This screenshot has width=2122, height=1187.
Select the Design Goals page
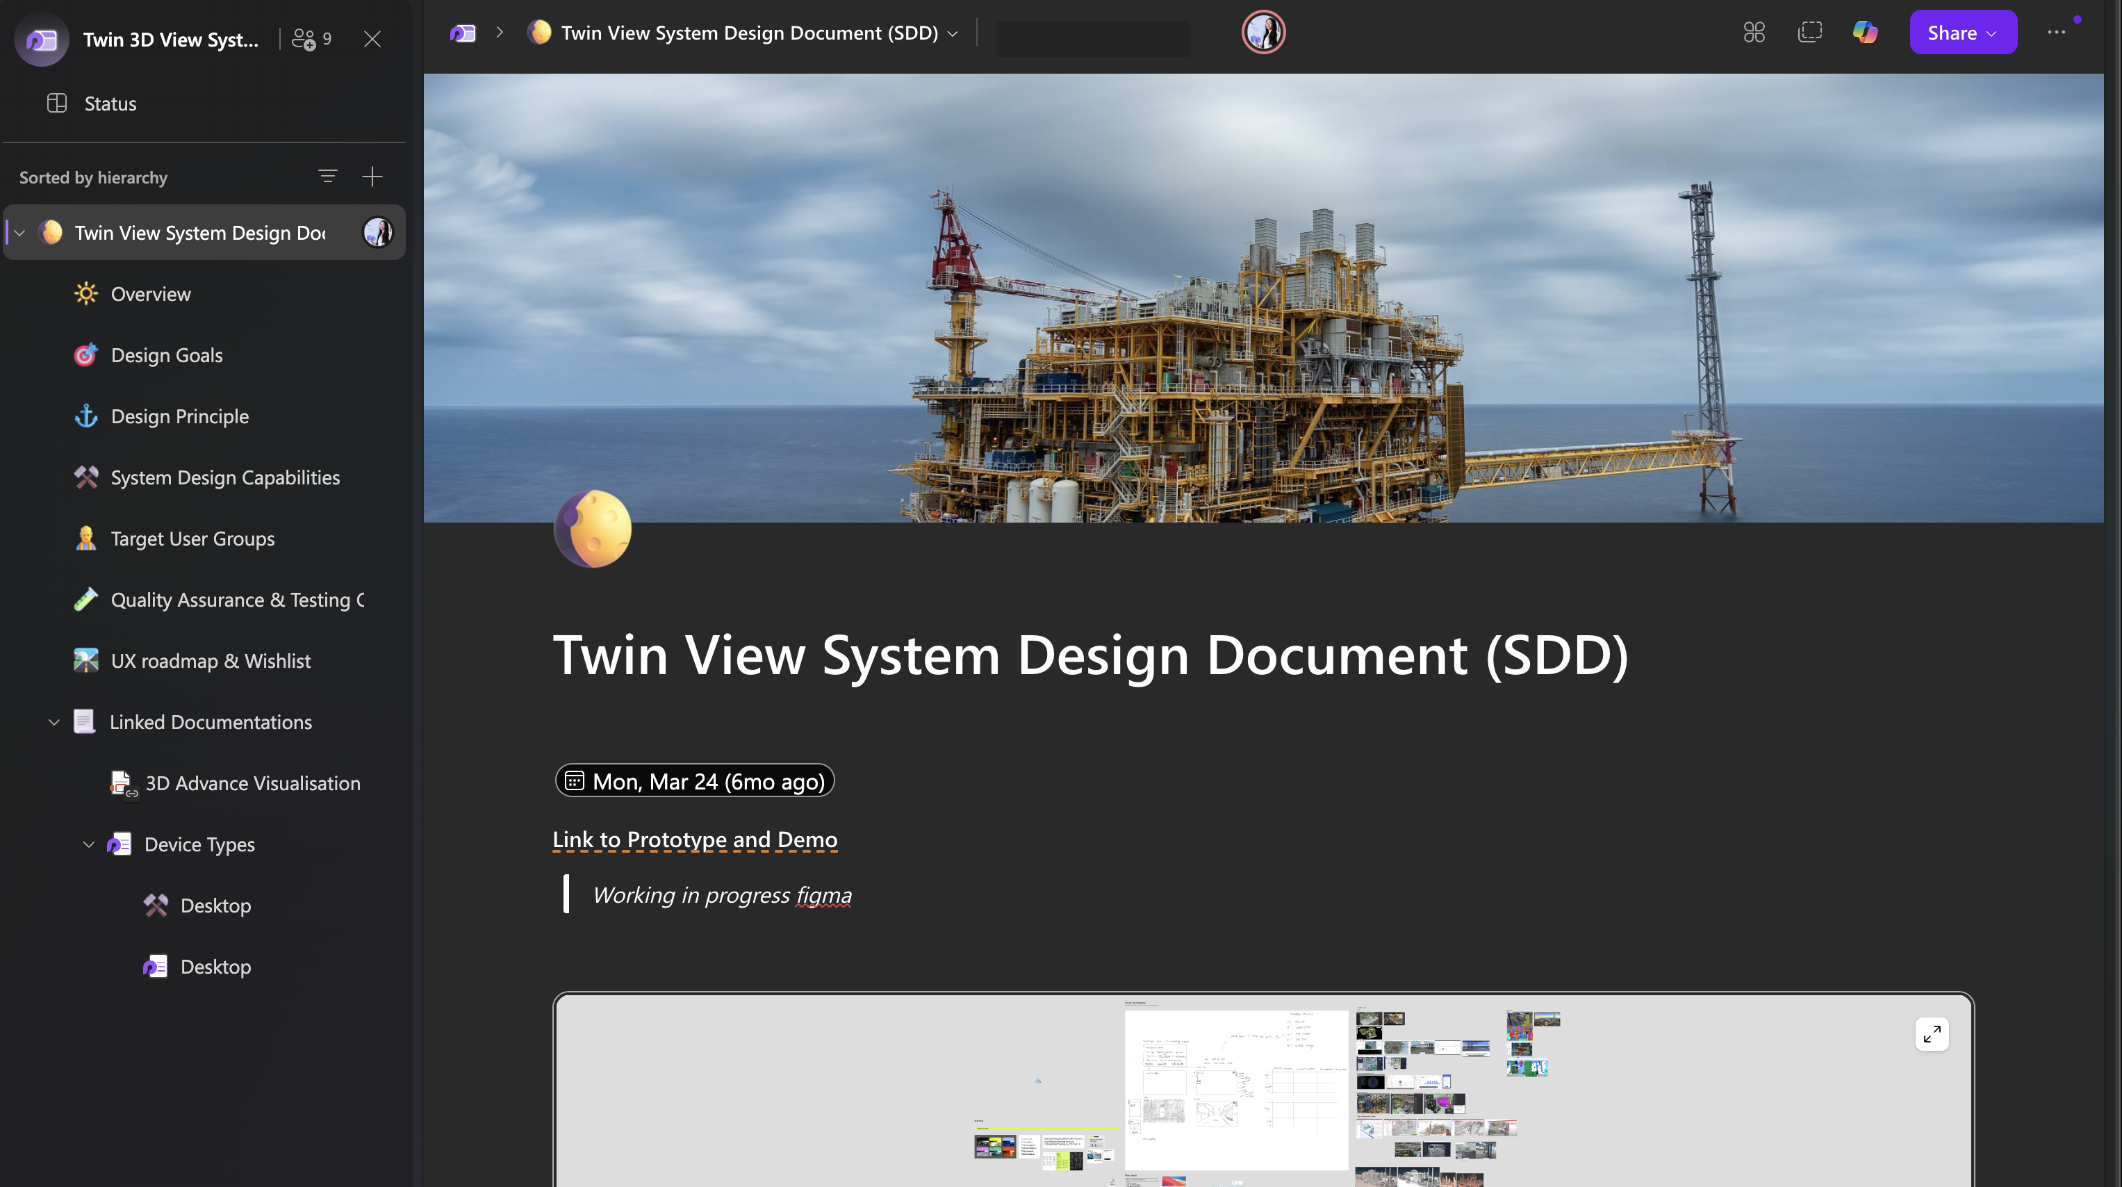click(x=166, y=355)
